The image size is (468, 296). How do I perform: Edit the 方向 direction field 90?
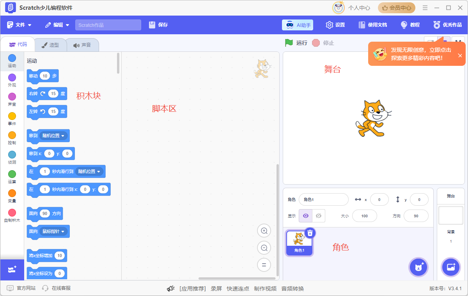pyautogui.click(x=416, y=216)
